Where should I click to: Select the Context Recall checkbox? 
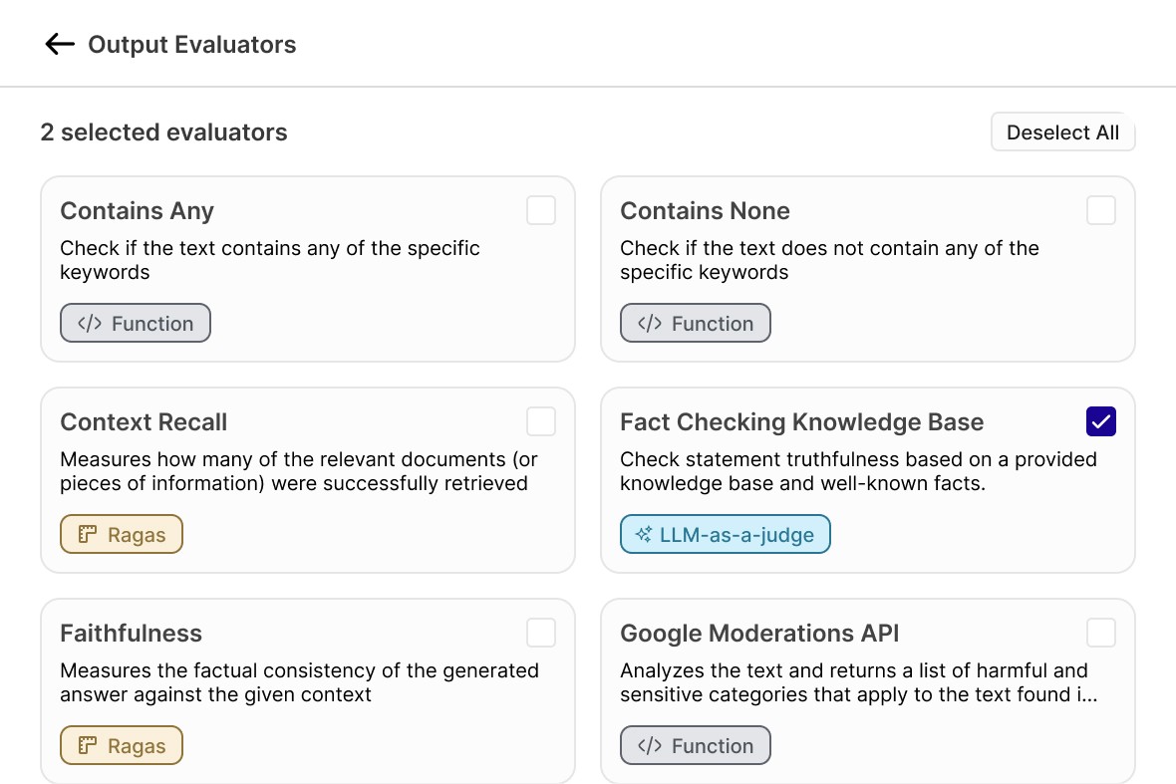541,421
